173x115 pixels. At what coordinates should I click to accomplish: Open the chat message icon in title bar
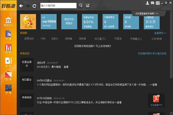click(x=153, y=3)
